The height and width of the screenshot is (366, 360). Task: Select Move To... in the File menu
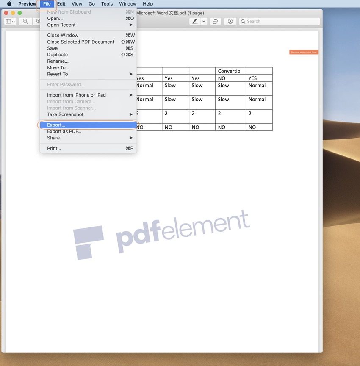click(x=88, y=67)
